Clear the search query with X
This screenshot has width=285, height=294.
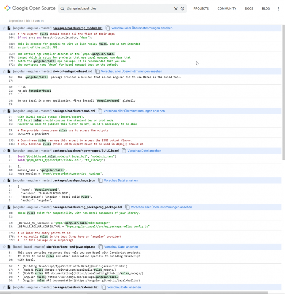click(176, 9)
